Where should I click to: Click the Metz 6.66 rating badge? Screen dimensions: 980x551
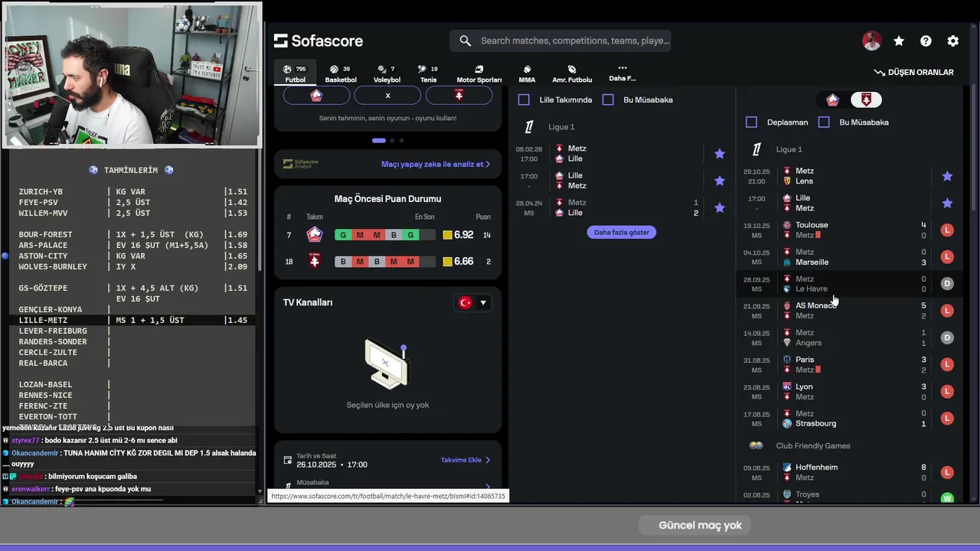(458, 261)
